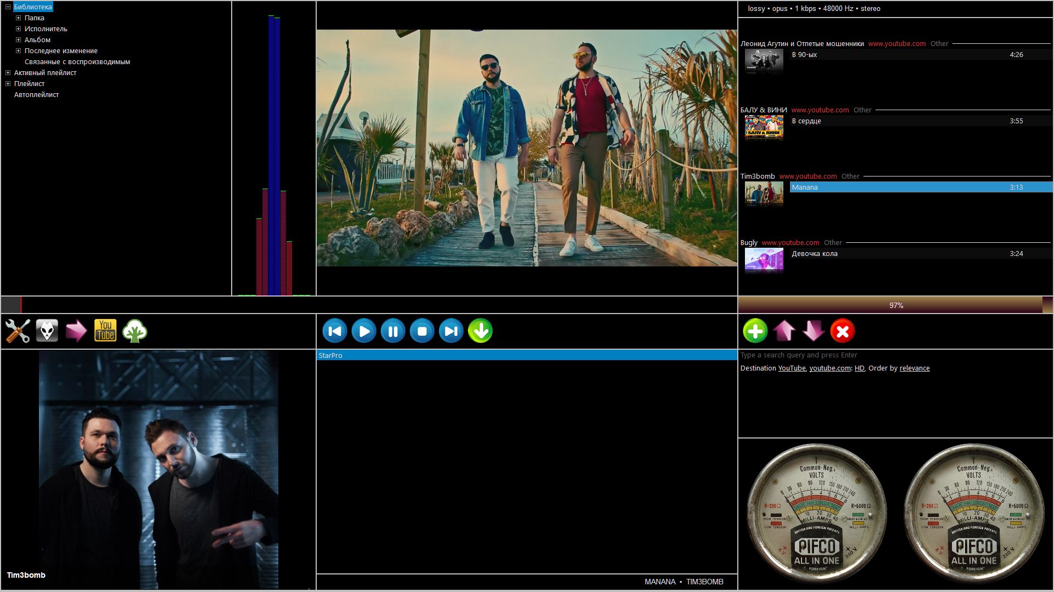
Task: Click the relevance order link
Action: (x=914, y=368)
